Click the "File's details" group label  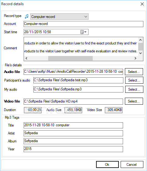[x=13, y=65]
